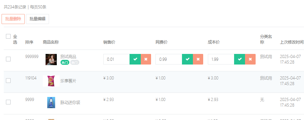Click the 分类名称 column header
This screenshot has width=304, height=120.
coord(266,39)
